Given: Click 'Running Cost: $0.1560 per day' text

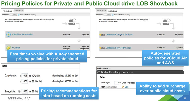Looking at the screenshot, I should [x=65, y=76].
